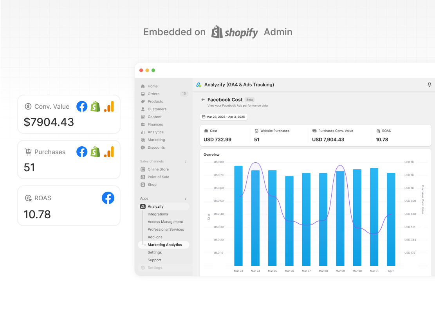Click the Cost metric icon
This screenshot has width=435, height=309.
coord(206,131)
